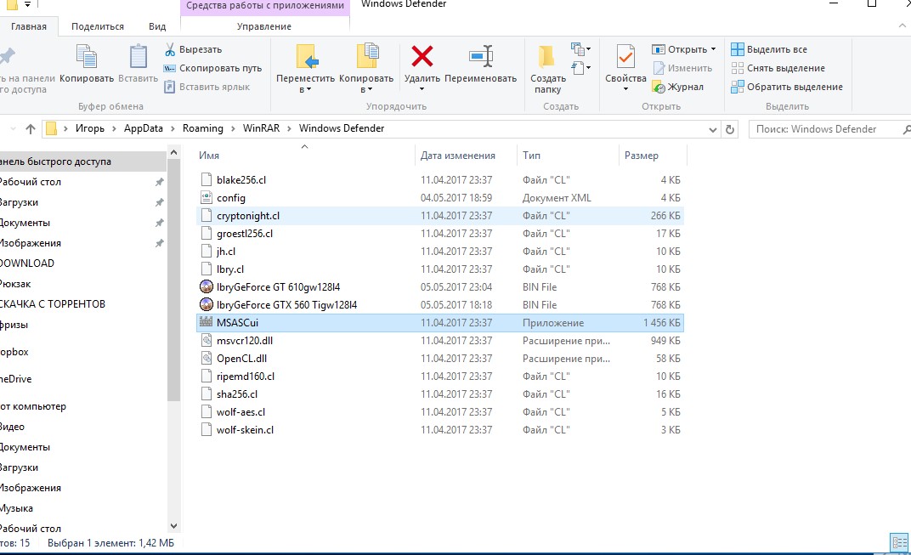This screenshot has width=911, height=555.
Task: Click Создать папку icon
Action: (546, 57)
